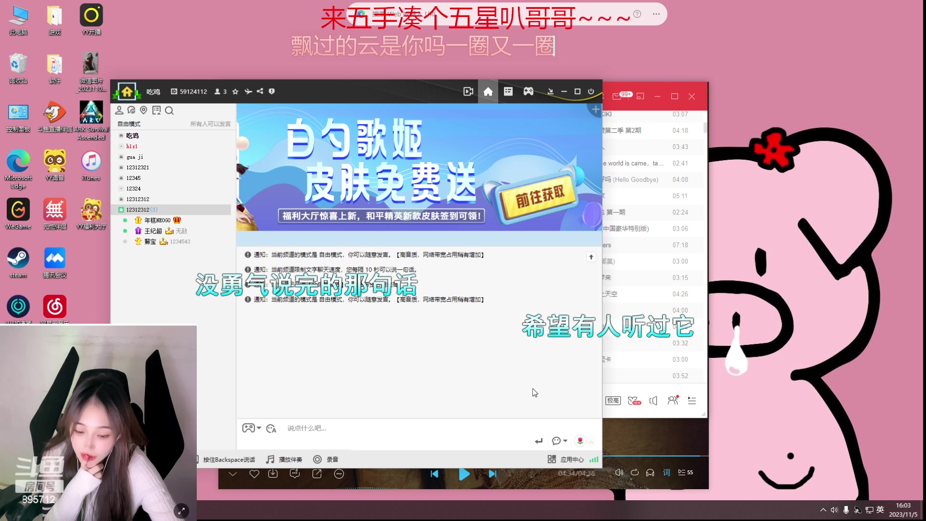This screenshot has height=521, width=926.
Task: Mute the speaker icon in the player window
Action: (x=620, y=473)
